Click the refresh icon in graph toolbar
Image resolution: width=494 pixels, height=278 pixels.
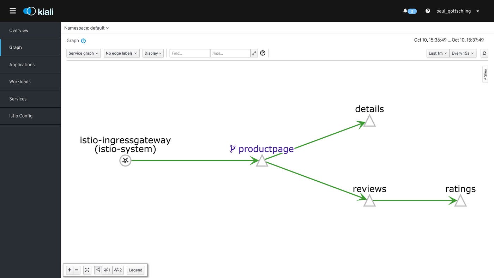(x=484, y=53)
